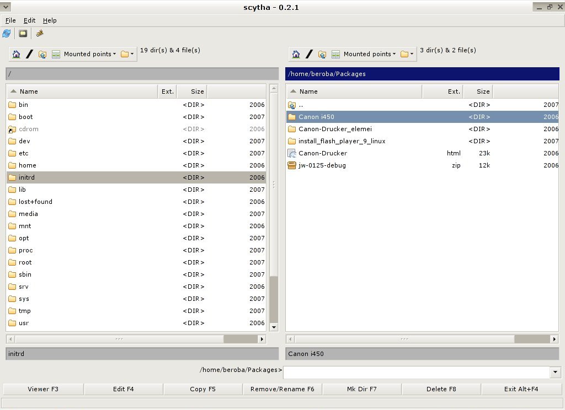Viewport: 565px width, 410px height.
Task: Click the list view icon in the right panel toolbar
Action: pos(335,55)
